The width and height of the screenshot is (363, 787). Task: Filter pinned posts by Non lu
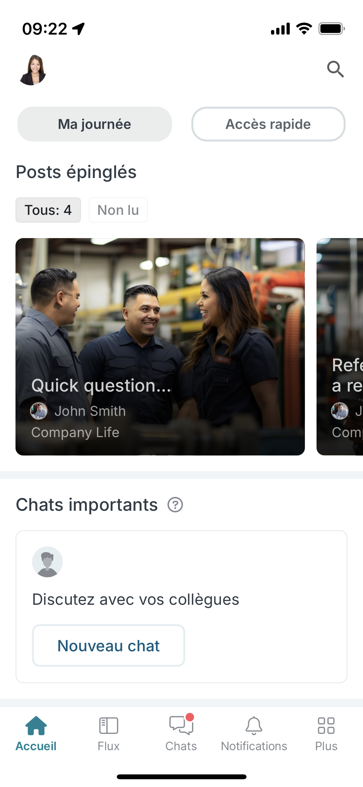118,210
